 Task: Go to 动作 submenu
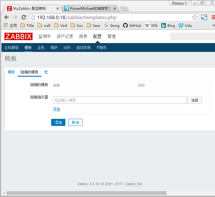67,47
